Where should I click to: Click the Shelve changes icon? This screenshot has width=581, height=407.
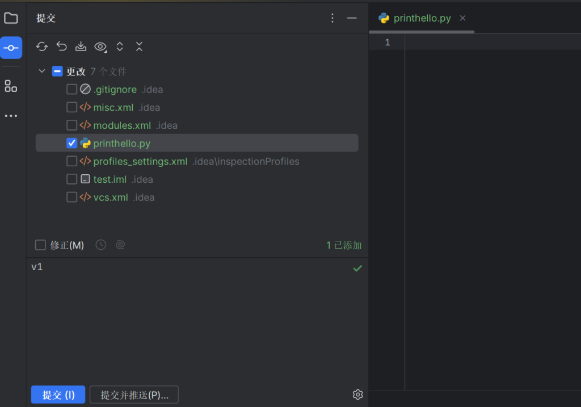[81, 47]
